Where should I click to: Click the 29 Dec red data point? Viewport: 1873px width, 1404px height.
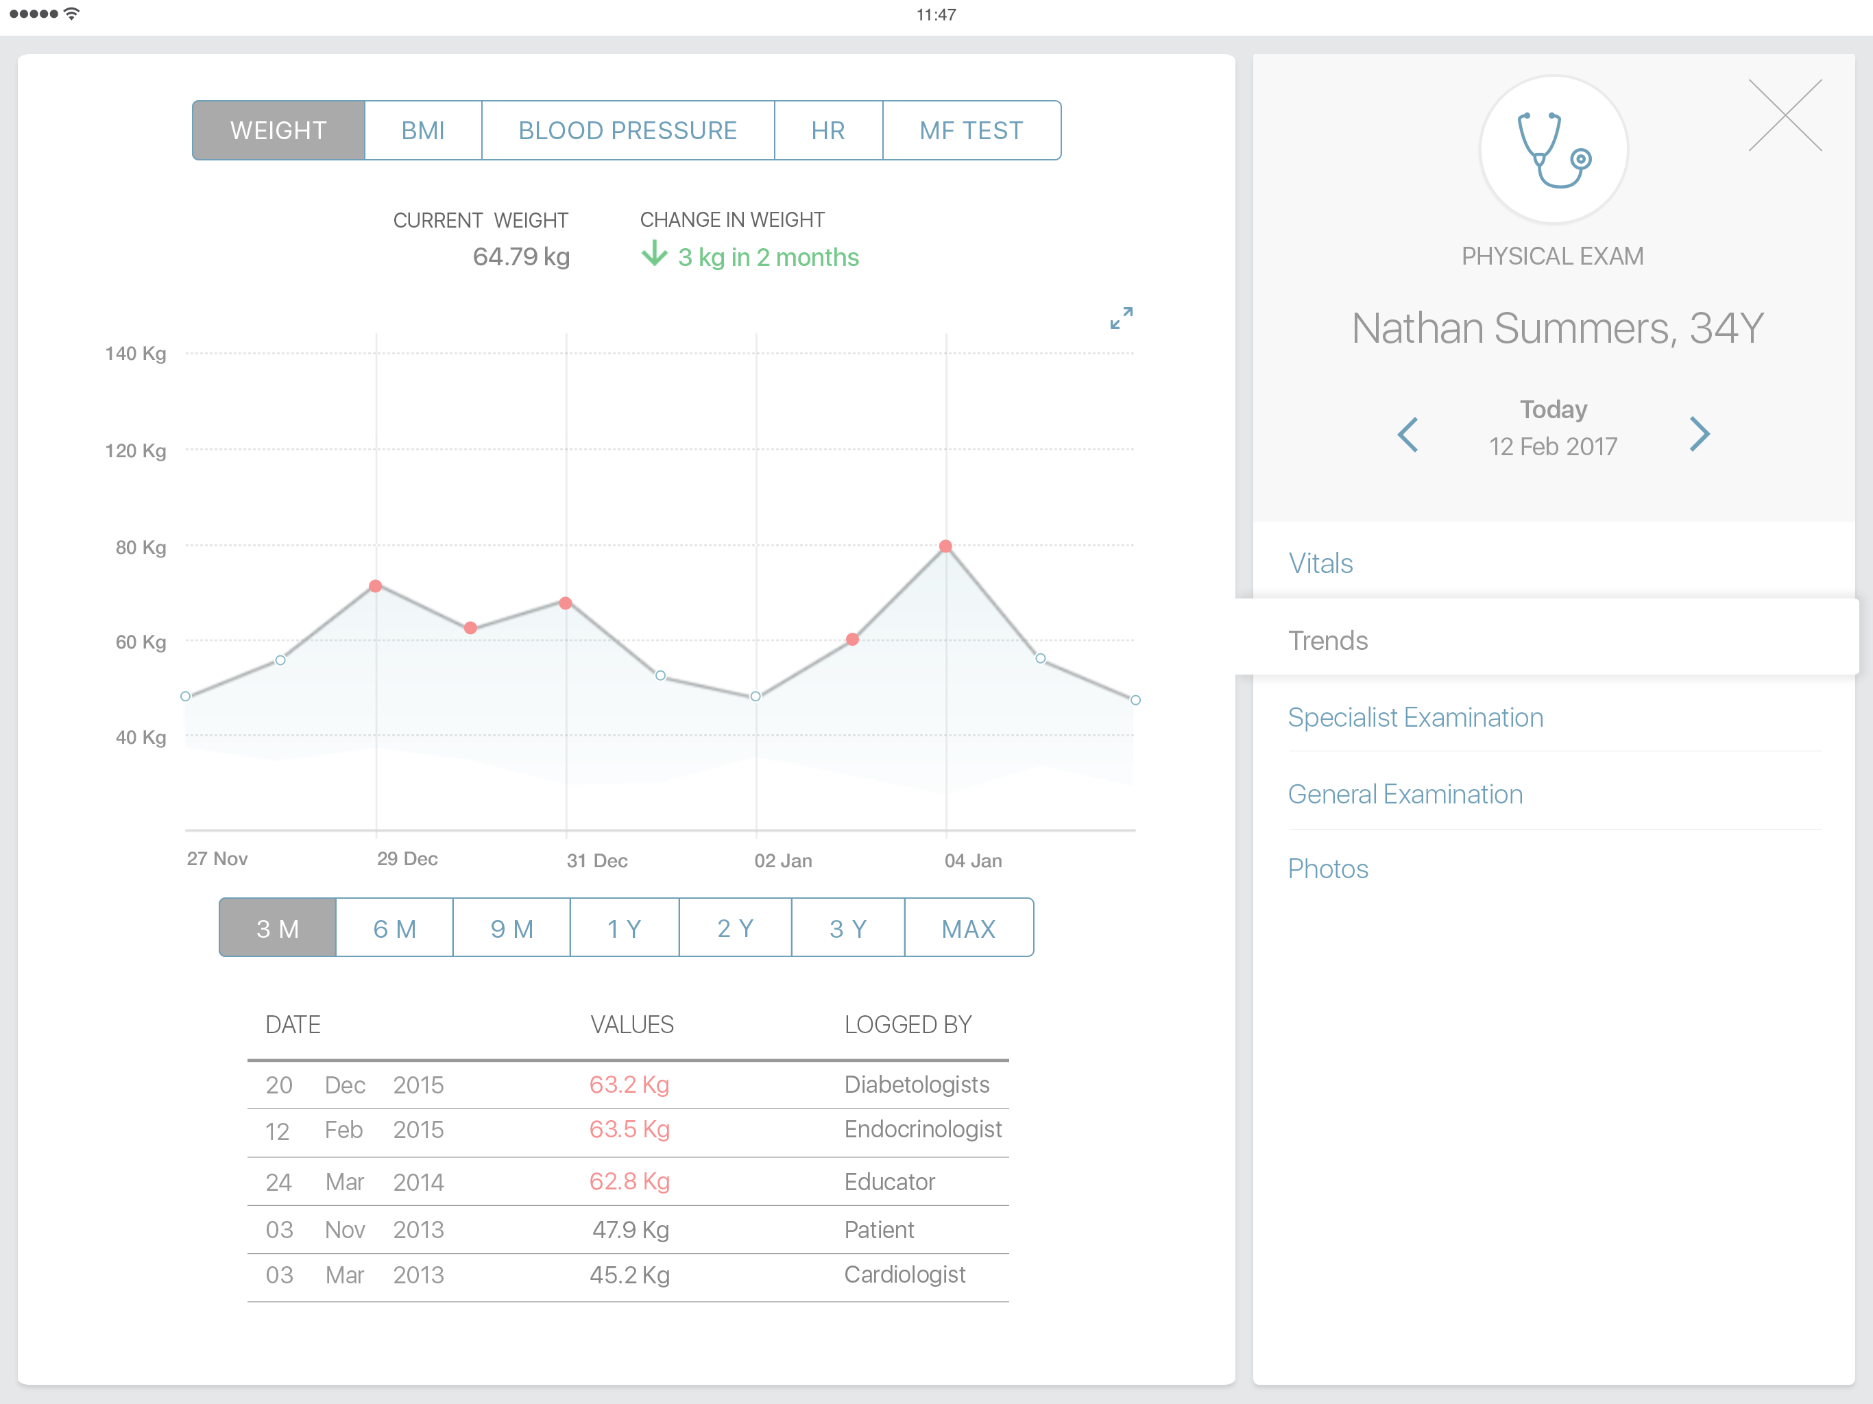[376, 586]
